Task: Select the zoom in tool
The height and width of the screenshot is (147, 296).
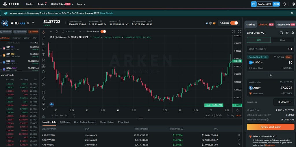Action: [43, 85]
